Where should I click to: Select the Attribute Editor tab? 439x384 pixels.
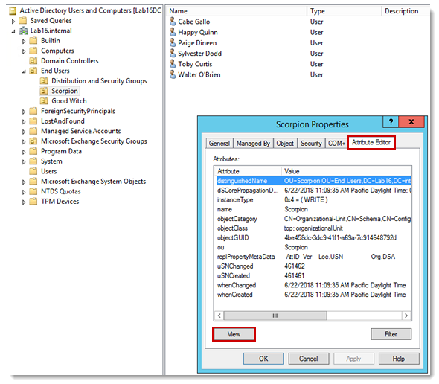click(371, 142)
